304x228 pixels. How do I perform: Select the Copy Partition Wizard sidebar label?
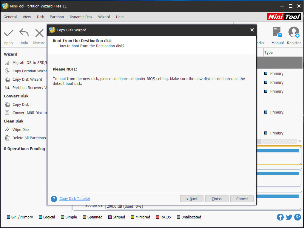pyautogui.click(x=30, y=71)
